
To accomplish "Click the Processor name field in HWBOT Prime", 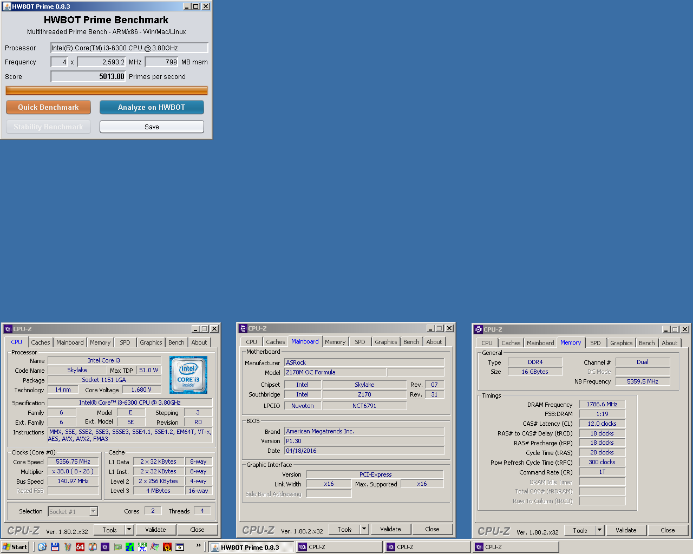I will [x=129, y=48].
